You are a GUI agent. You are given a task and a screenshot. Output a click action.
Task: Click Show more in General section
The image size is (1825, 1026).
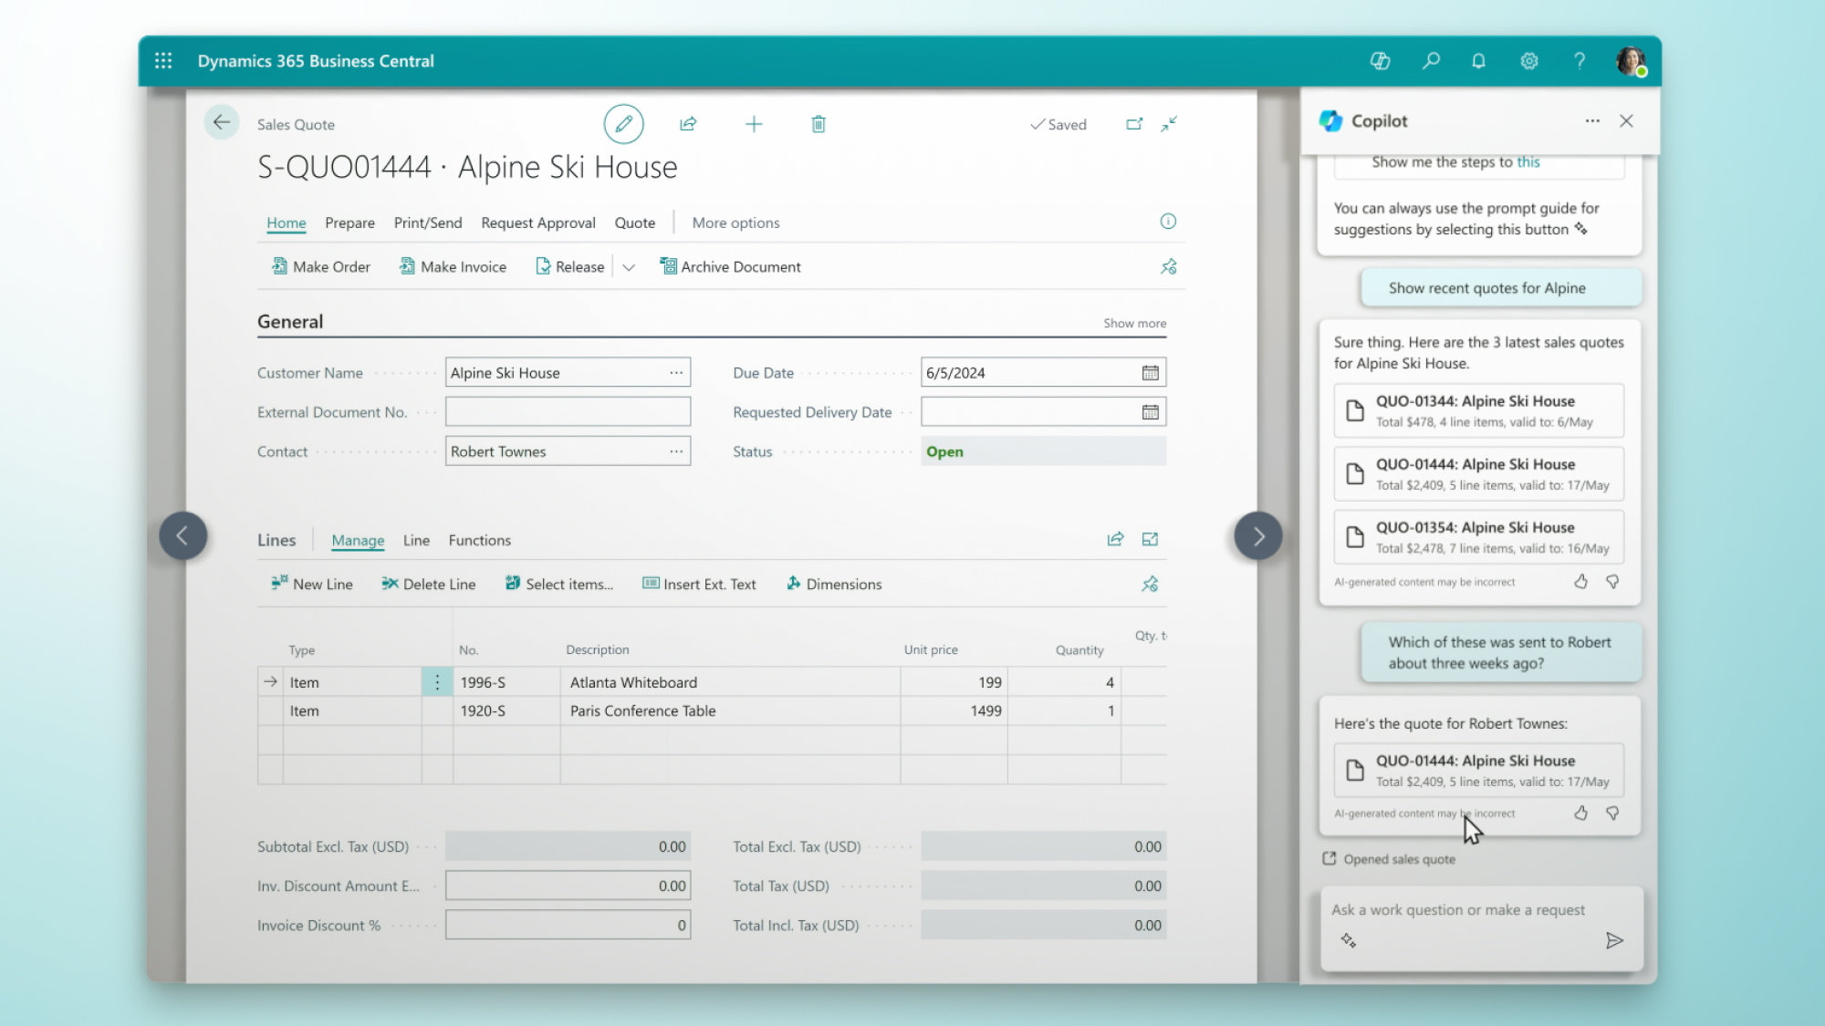point(1134,323)
